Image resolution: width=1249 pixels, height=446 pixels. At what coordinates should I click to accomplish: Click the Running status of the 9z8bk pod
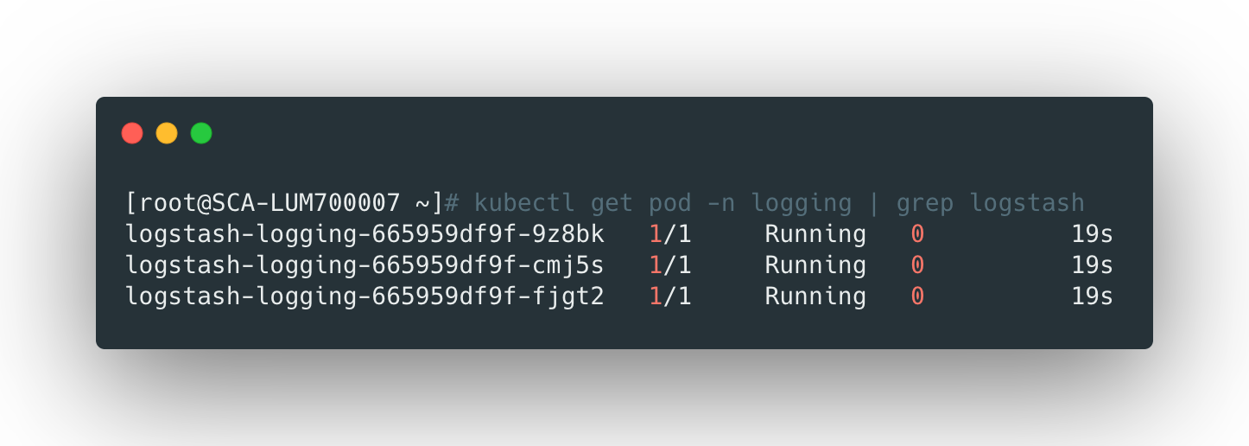815,234
